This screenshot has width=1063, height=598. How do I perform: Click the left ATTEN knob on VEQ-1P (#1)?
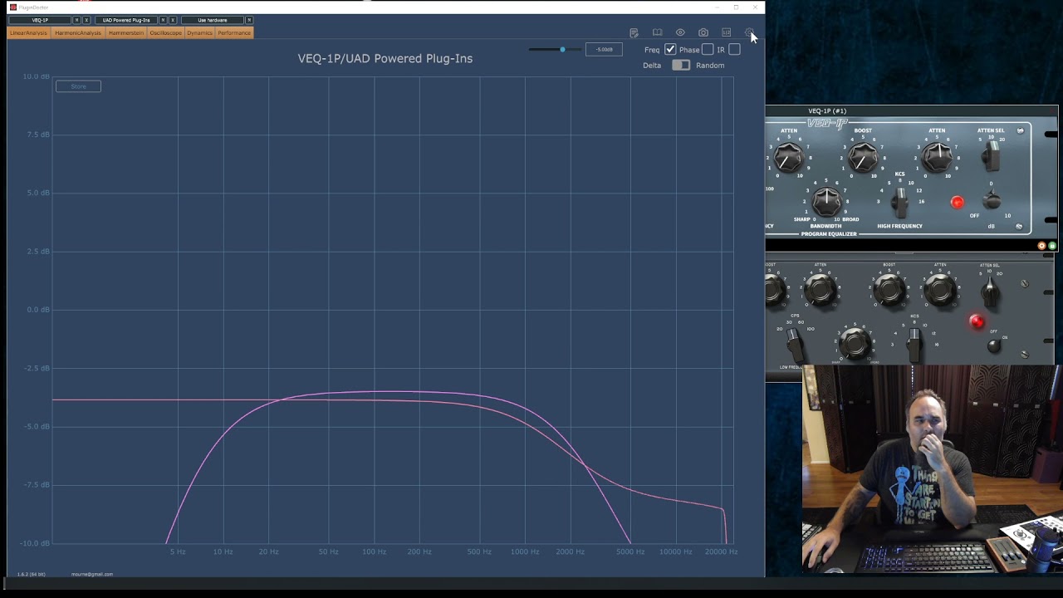[x=788, y=157]
